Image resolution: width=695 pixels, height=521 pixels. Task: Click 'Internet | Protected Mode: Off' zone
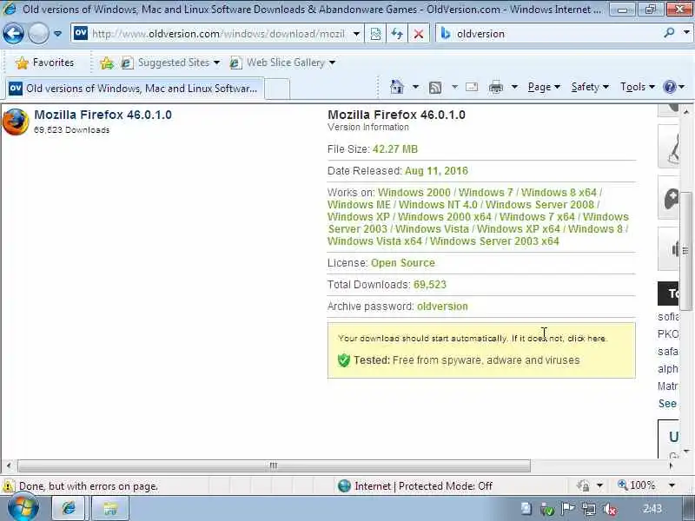coord(415,486)
